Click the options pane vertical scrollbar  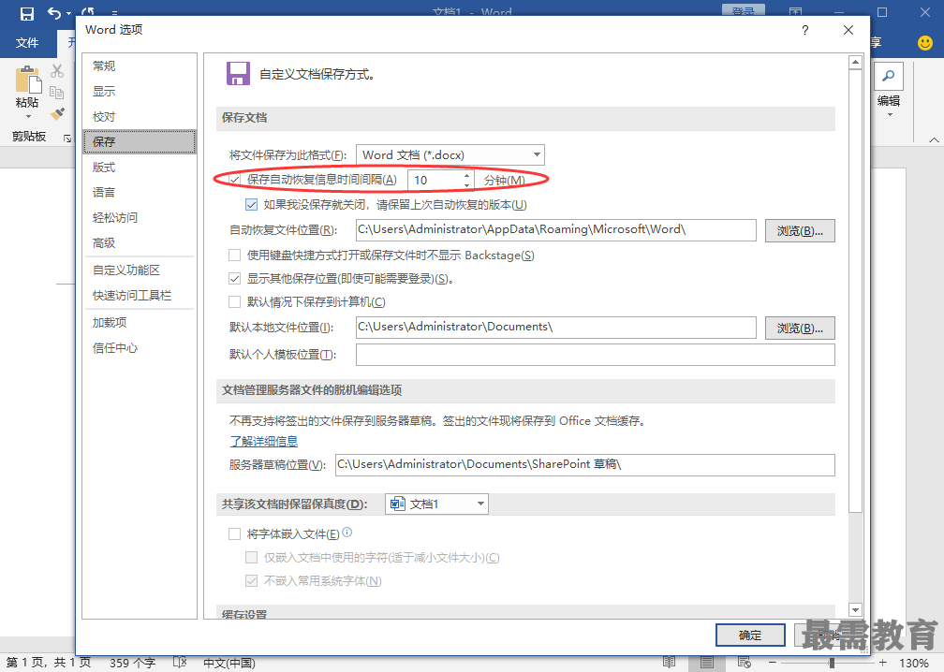(x=855, y=291)
